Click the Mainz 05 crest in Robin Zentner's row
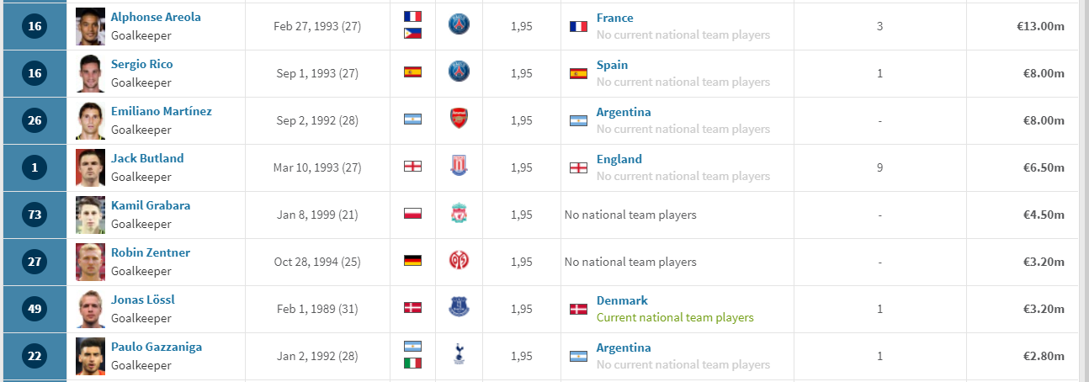1089x382 pixels. click(x=459, y=261)
